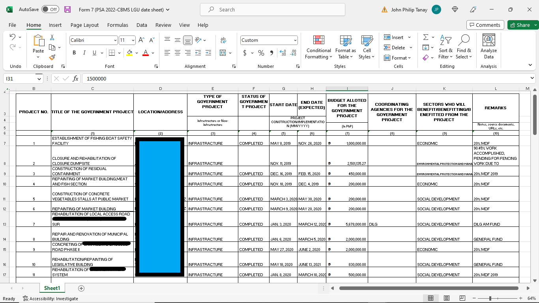Click the Cut scissors icon
This screenshot has height=303, width=539.
click(x=52, y=37)
